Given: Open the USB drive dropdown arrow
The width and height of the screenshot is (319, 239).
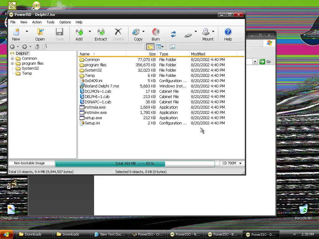Looking at the screenshot, I should [x=196, y=31].
